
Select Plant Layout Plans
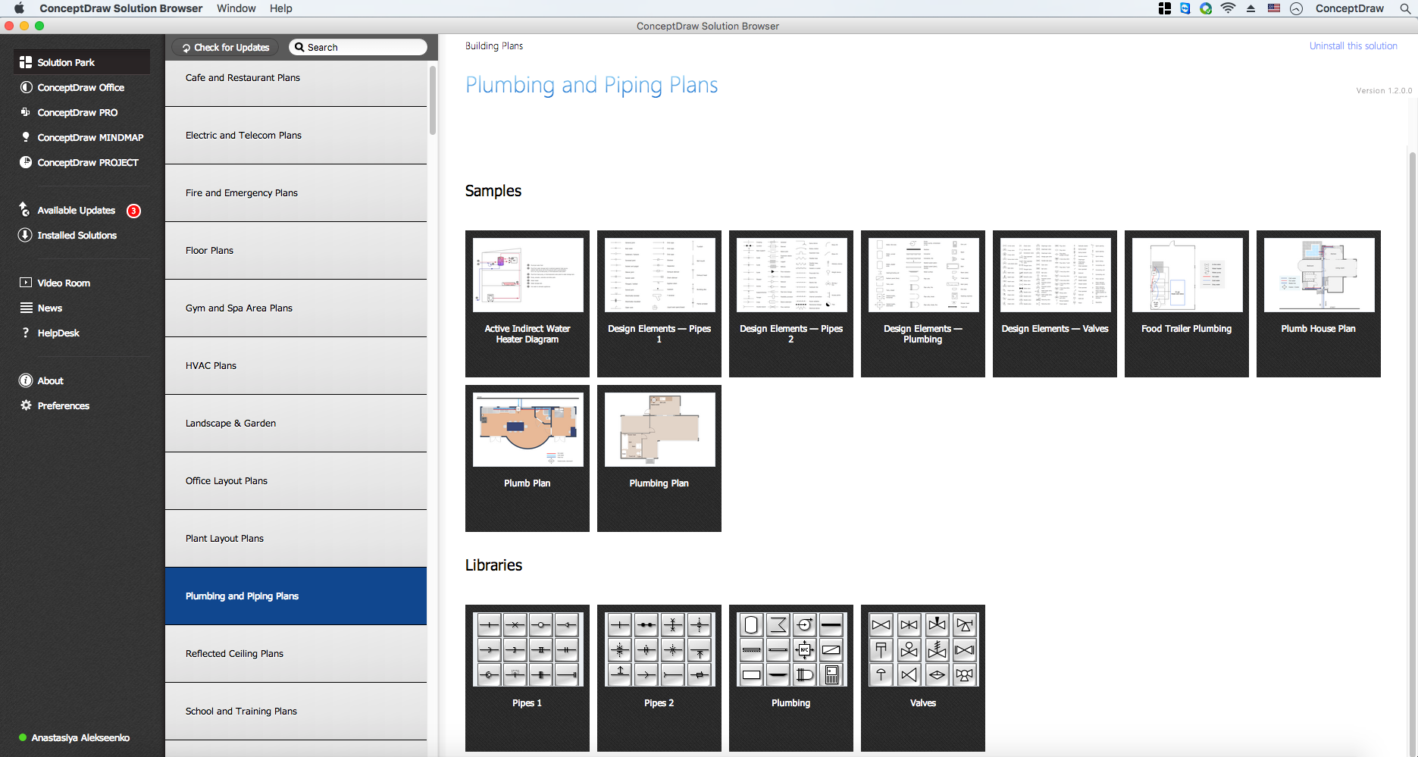point(296,539)
